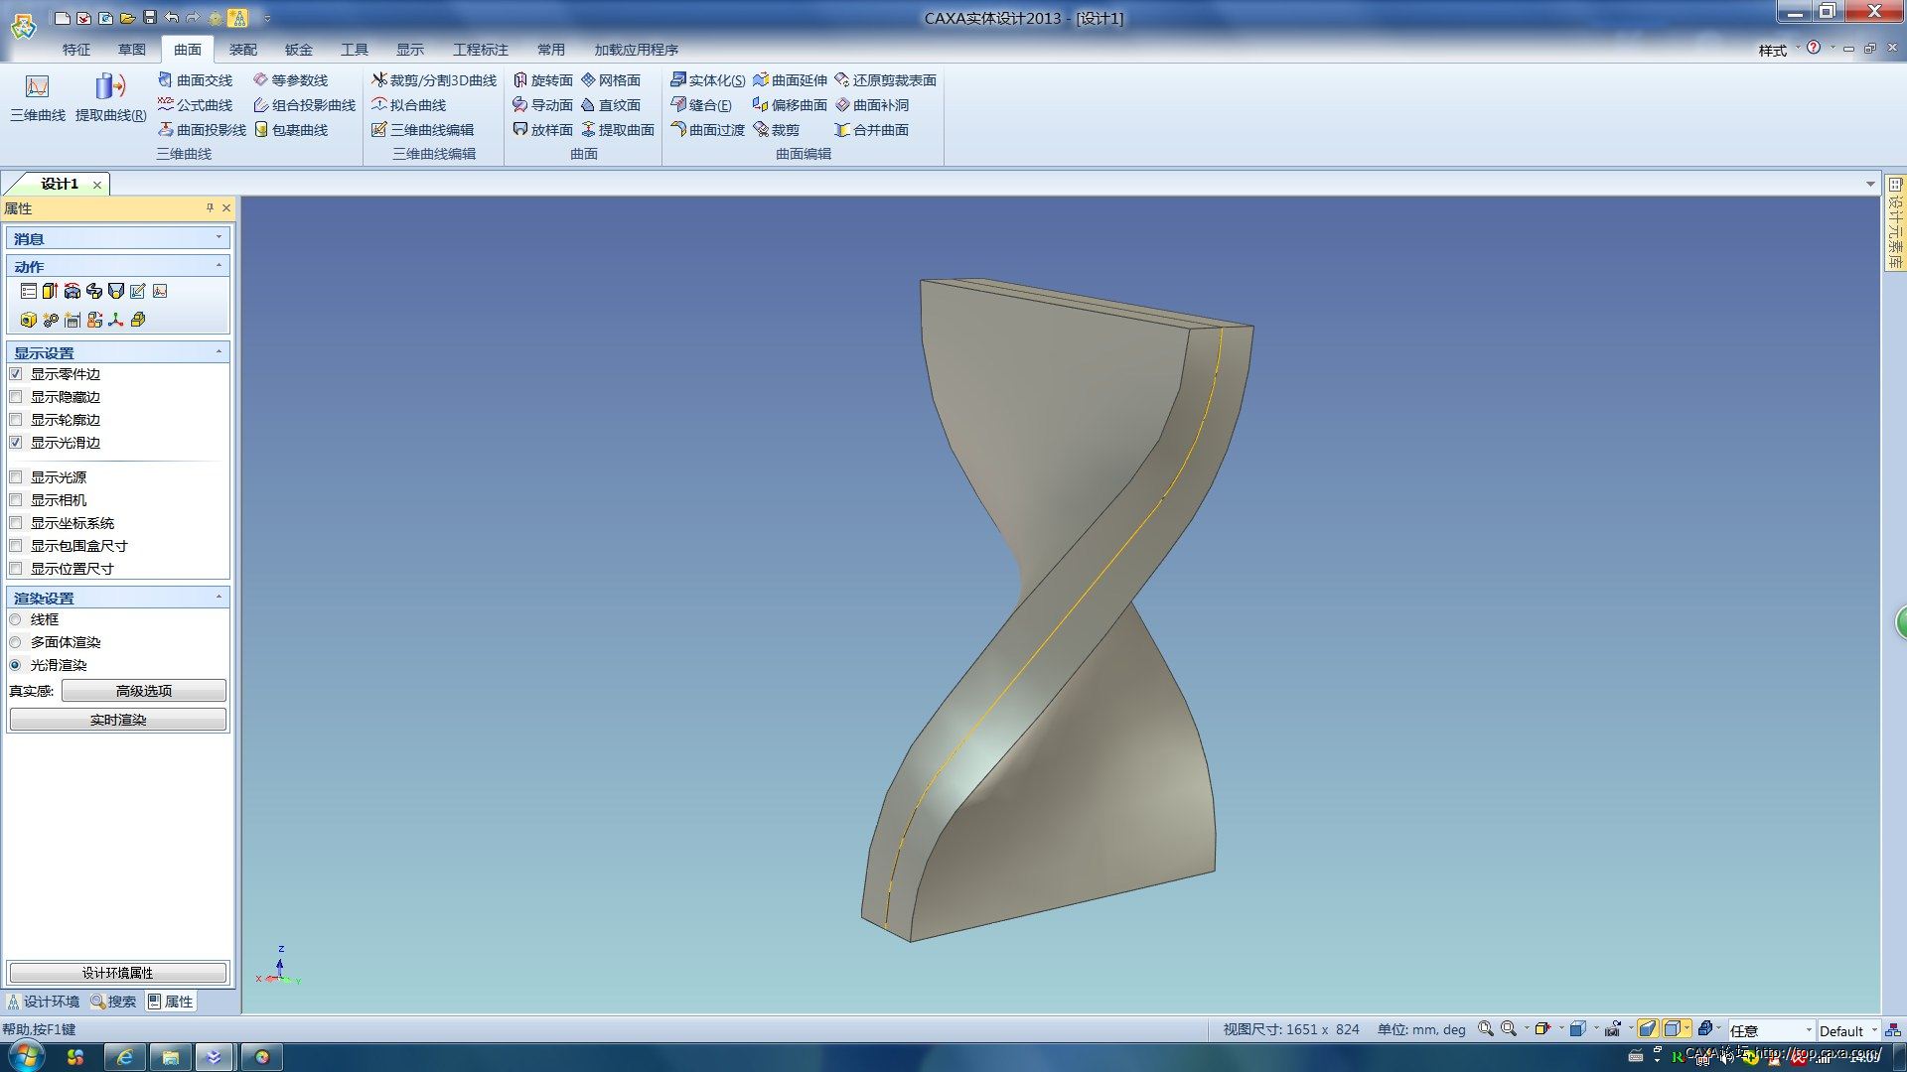Use the 裁剪 surface trim tool
The width and height of the screenshot is (1907, 1072).
tap(776, 130)
